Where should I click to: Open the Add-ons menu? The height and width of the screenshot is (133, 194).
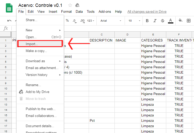click(105, 11)
